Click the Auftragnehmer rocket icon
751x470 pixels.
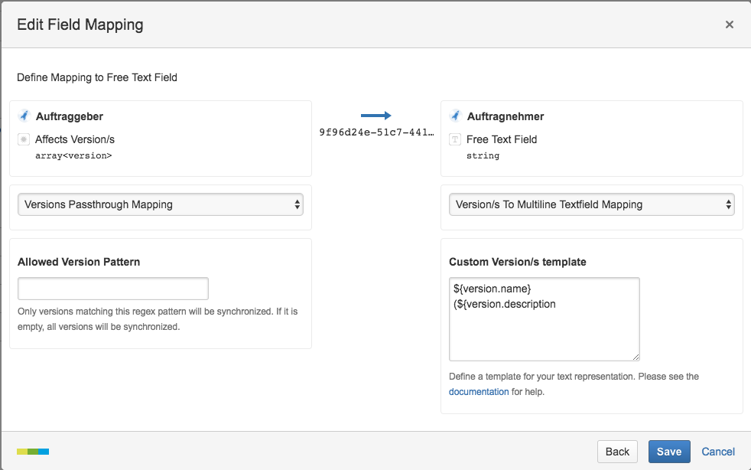[455, 116]
